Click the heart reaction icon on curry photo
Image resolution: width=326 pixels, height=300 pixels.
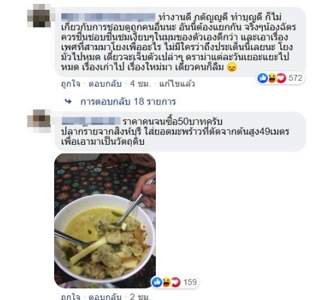point(176,282)
